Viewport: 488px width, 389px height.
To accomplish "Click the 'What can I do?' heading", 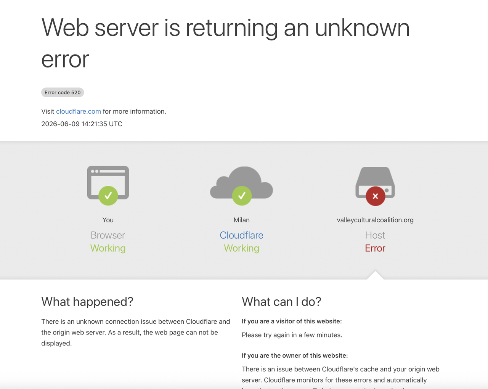I will 281,302.
